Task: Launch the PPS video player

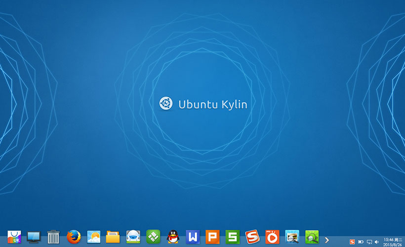Action: coord(272,237)
